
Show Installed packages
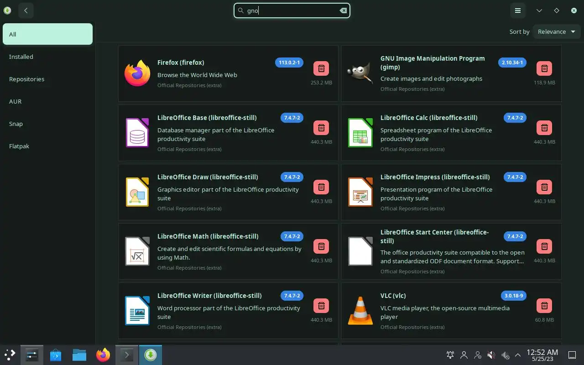[x=47, y=57]
